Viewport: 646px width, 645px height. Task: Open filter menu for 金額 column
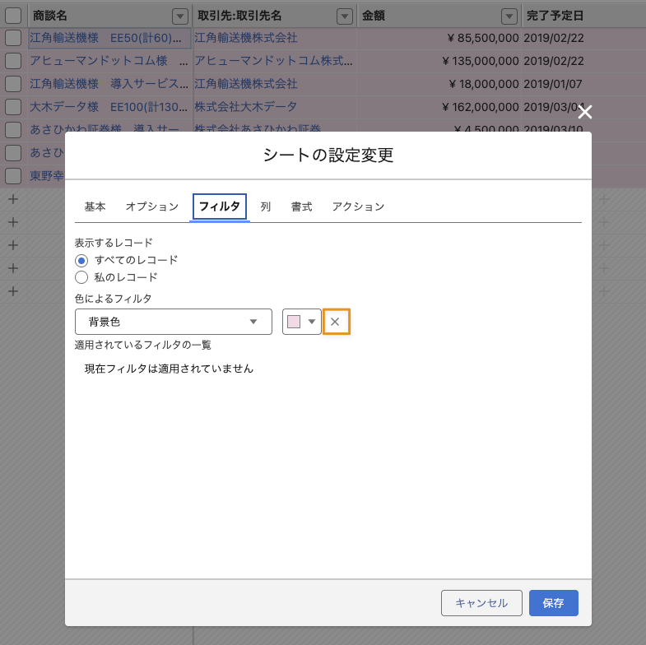coord(509,16)
